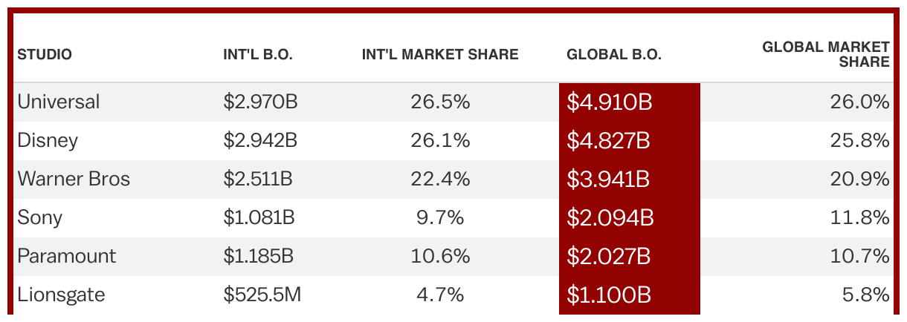Click the GLOBAL MARKET SHARE header
The width and height of the screenshot is (907, 322).
(826, 54)
